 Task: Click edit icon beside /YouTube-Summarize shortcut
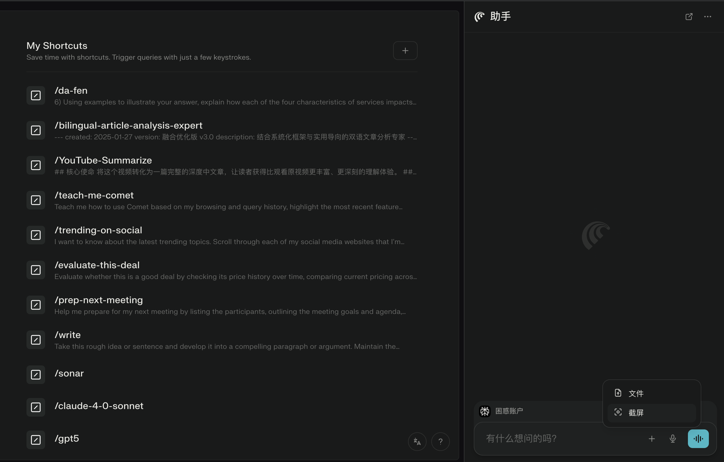36,165
